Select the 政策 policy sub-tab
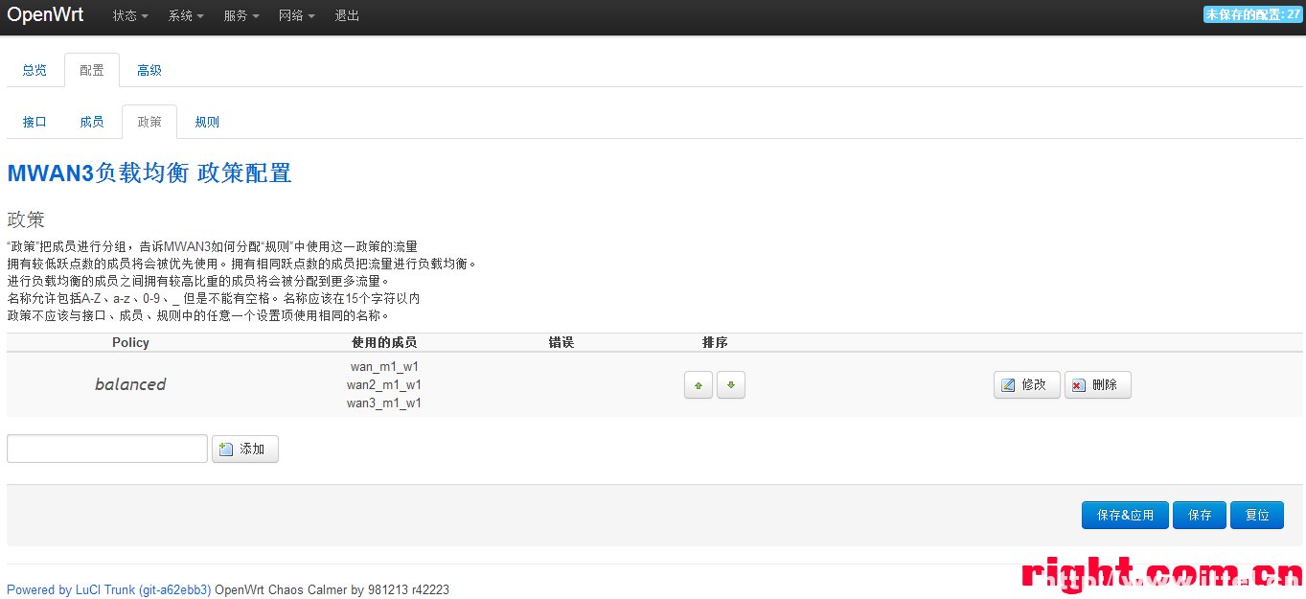 [149, 122]
